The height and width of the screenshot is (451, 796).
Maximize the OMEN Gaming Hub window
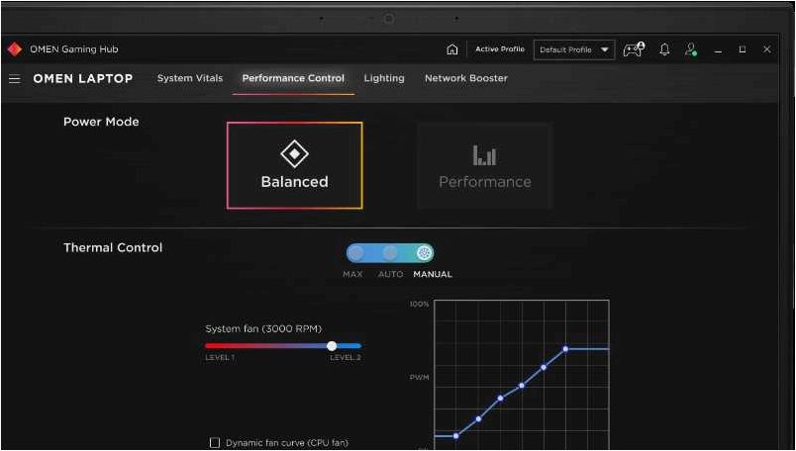click(743, 49)
